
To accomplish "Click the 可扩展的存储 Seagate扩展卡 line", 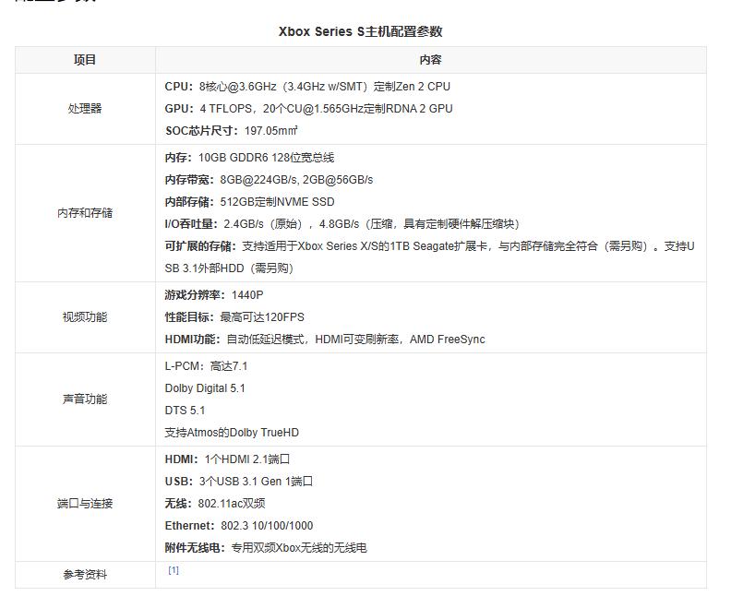I will pyautogui.click(x=429, y=246).
